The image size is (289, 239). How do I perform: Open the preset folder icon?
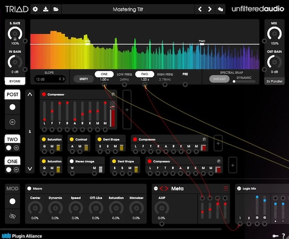pyautogui.click(x=56, y=9)
